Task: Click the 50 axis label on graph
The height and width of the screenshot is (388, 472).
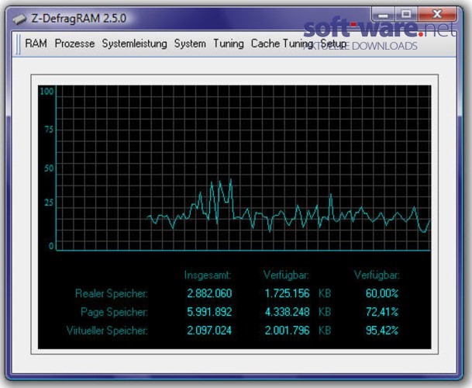Action: (49, 168)
